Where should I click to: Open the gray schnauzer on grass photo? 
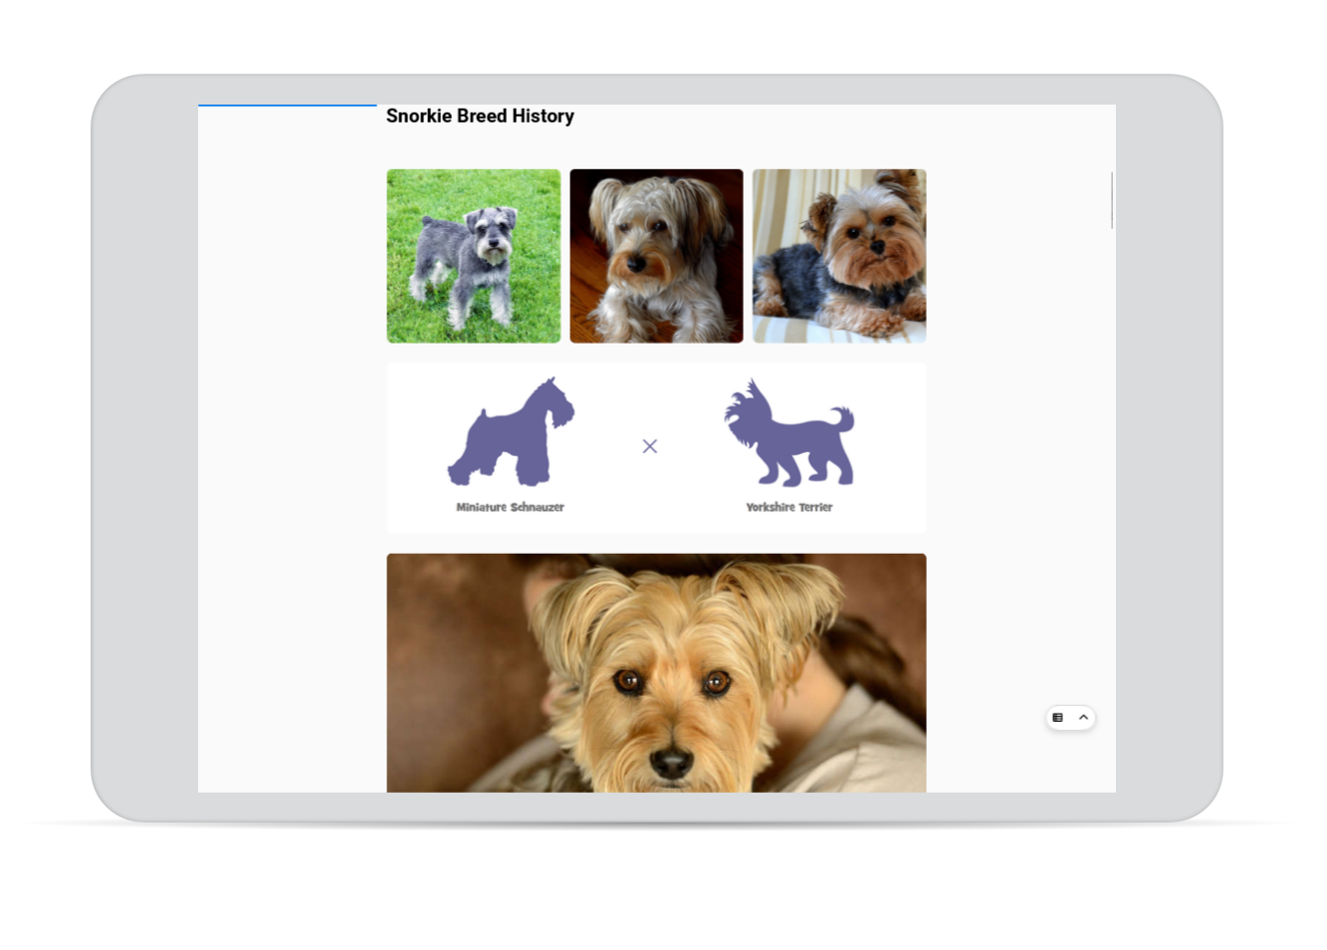[x=474, y=256]
